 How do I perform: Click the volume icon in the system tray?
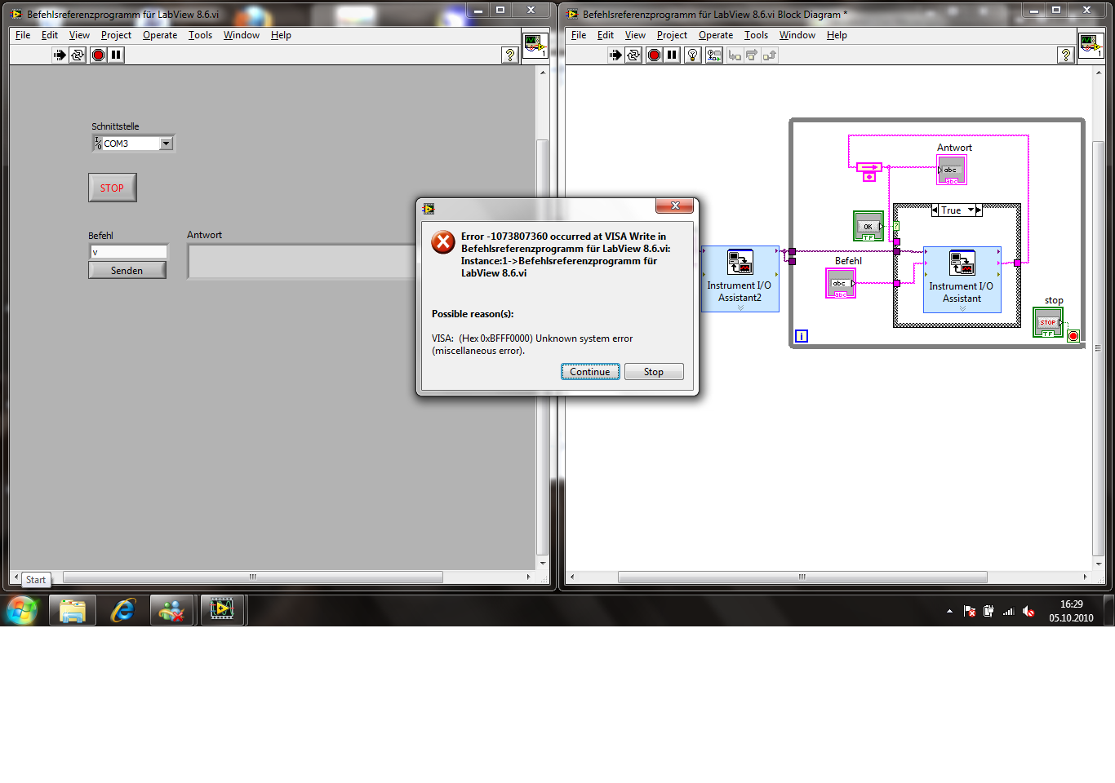tap(1028, 611)
